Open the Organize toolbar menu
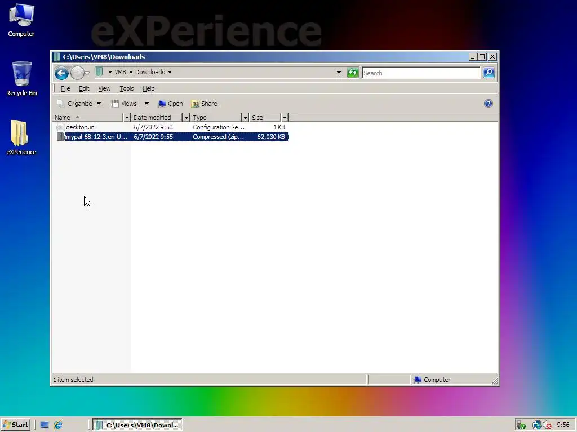The image size is (577, 432). tap(79, 103)
